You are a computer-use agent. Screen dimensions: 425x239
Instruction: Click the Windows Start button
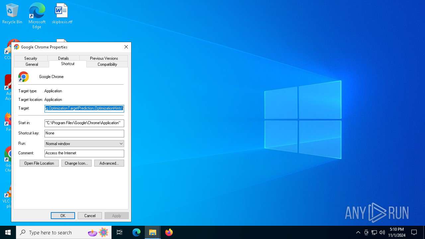pos(8,232)
